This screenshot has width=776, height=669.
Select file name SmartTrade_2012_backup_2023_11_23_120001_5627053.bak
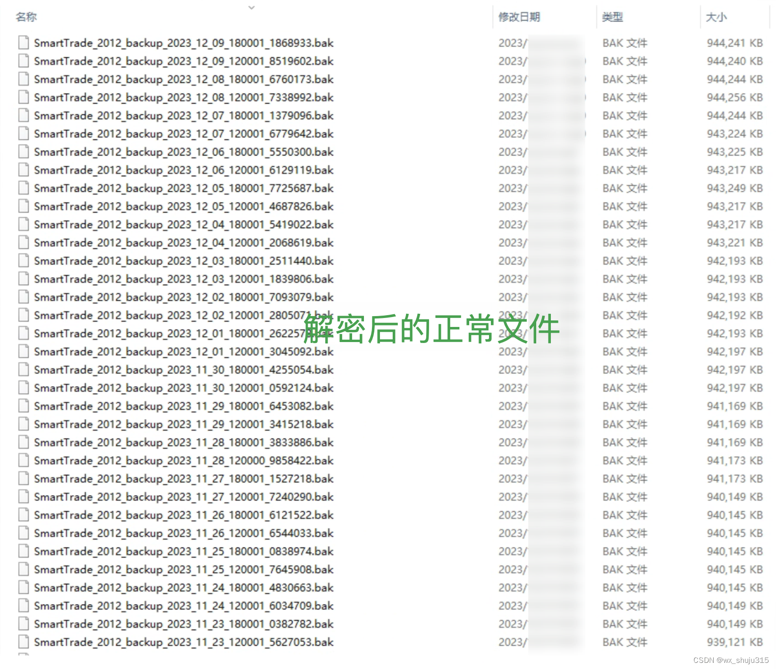184,642
